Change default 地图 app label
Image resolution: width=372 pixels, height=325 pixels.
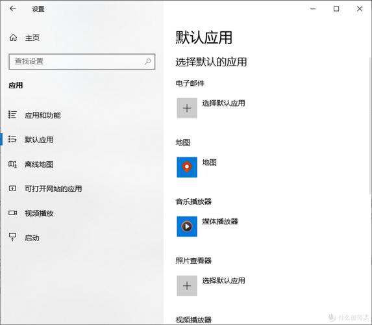(209, 162)
